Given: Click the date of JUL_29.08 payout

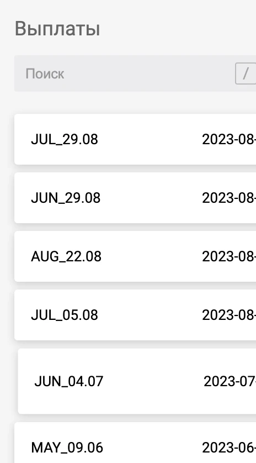Looking at the screenshot, I should click(x=229, y=139).
